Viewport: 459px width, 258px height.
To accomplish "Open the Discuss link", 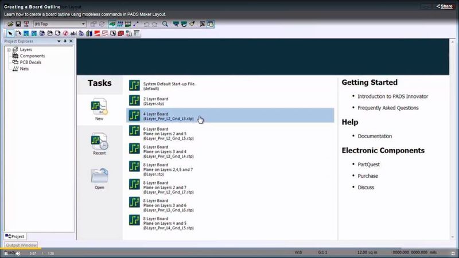I will (x=365, y=187).
